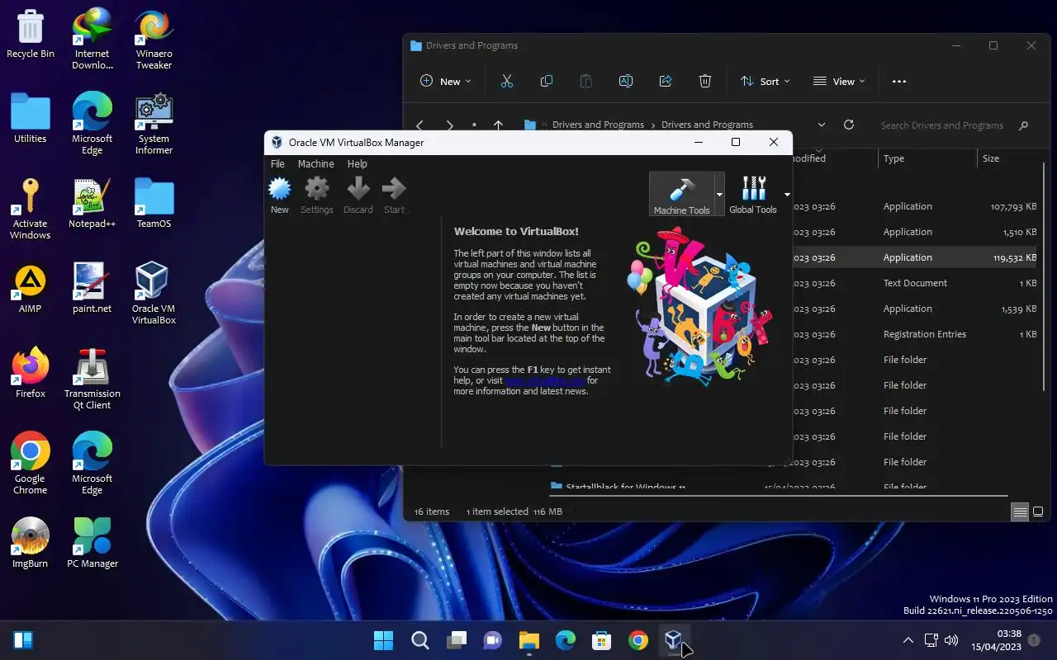The image size is (1057, 660).
Task: Open taskbar Search
Action: coord(419,640)
